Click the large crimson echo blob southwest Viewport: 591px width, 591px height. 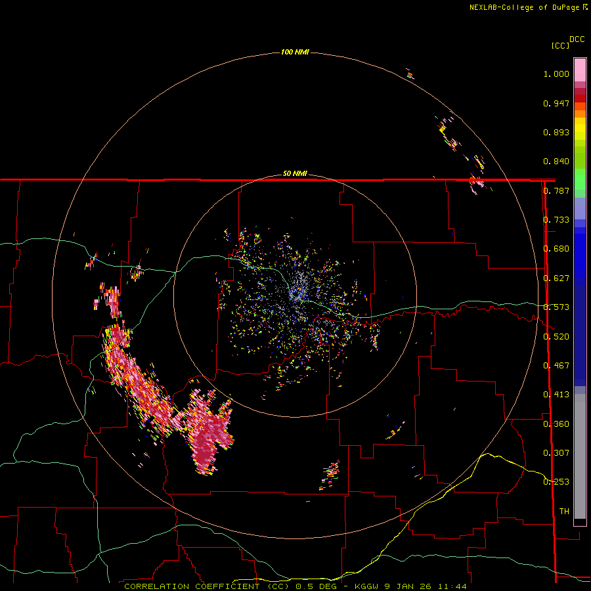coord(206,433)
